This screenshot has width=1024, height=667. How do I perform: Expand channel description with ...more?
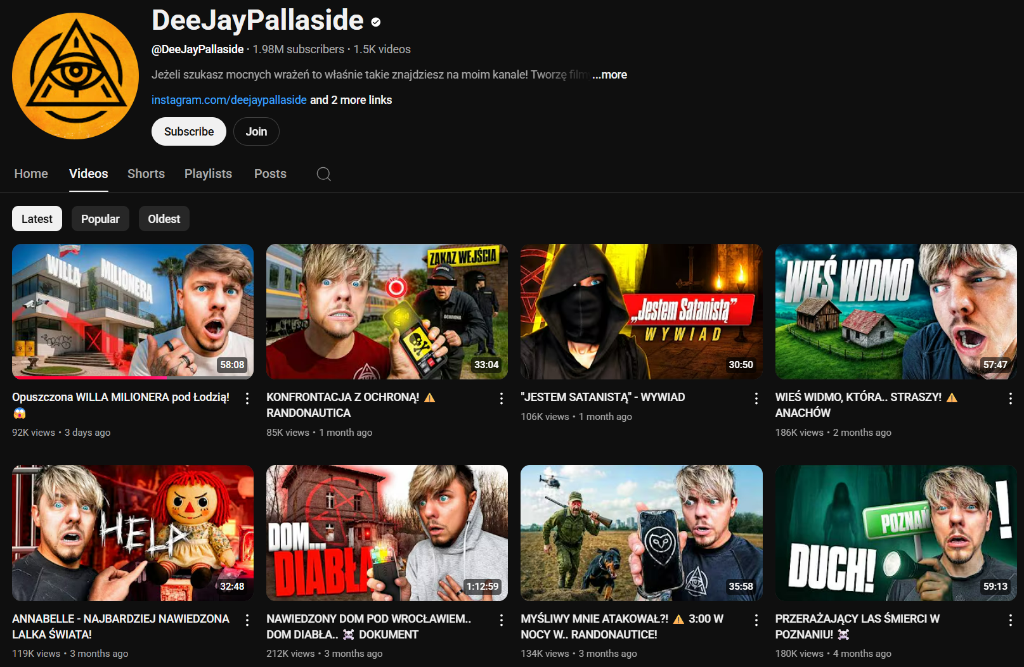pos(609,75)
